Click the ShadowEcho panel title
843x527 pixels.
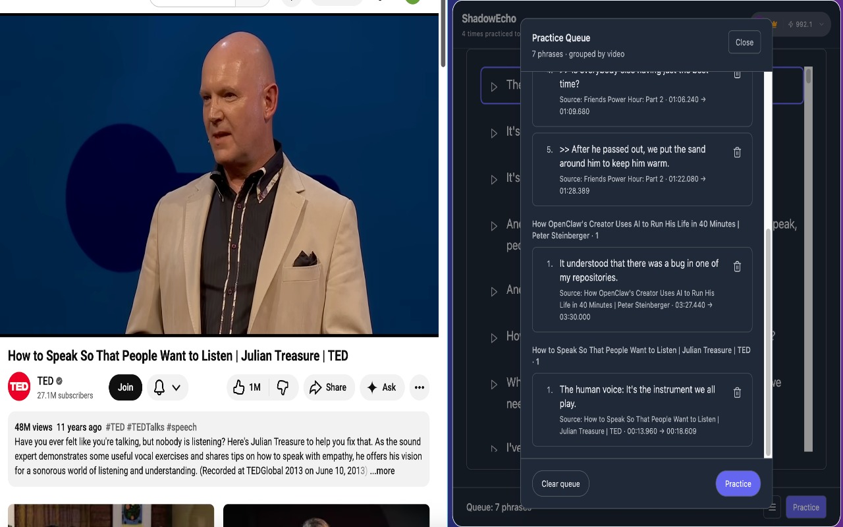(x=489, y=18)
